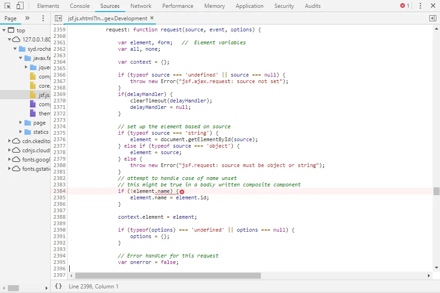The image size is (440, 293).
Task: Click the red error count indicator
Action: [404, 6]
